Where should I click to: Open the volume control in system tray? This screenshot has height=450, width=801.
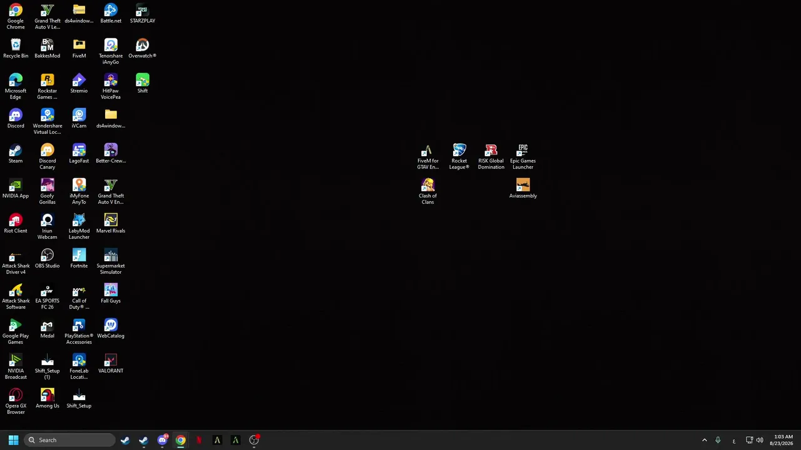(760, 440)
